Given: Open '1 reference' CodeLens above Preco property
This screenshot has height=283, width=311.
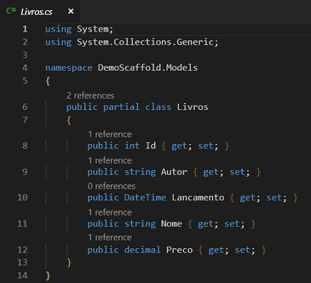Looking at the screenshot, I should [110, 238].
